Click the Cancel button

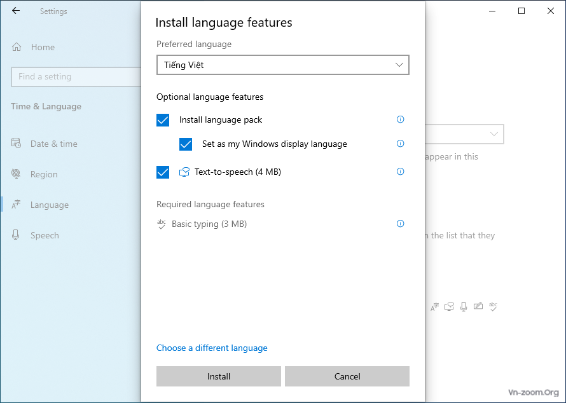tap(347, 376)
